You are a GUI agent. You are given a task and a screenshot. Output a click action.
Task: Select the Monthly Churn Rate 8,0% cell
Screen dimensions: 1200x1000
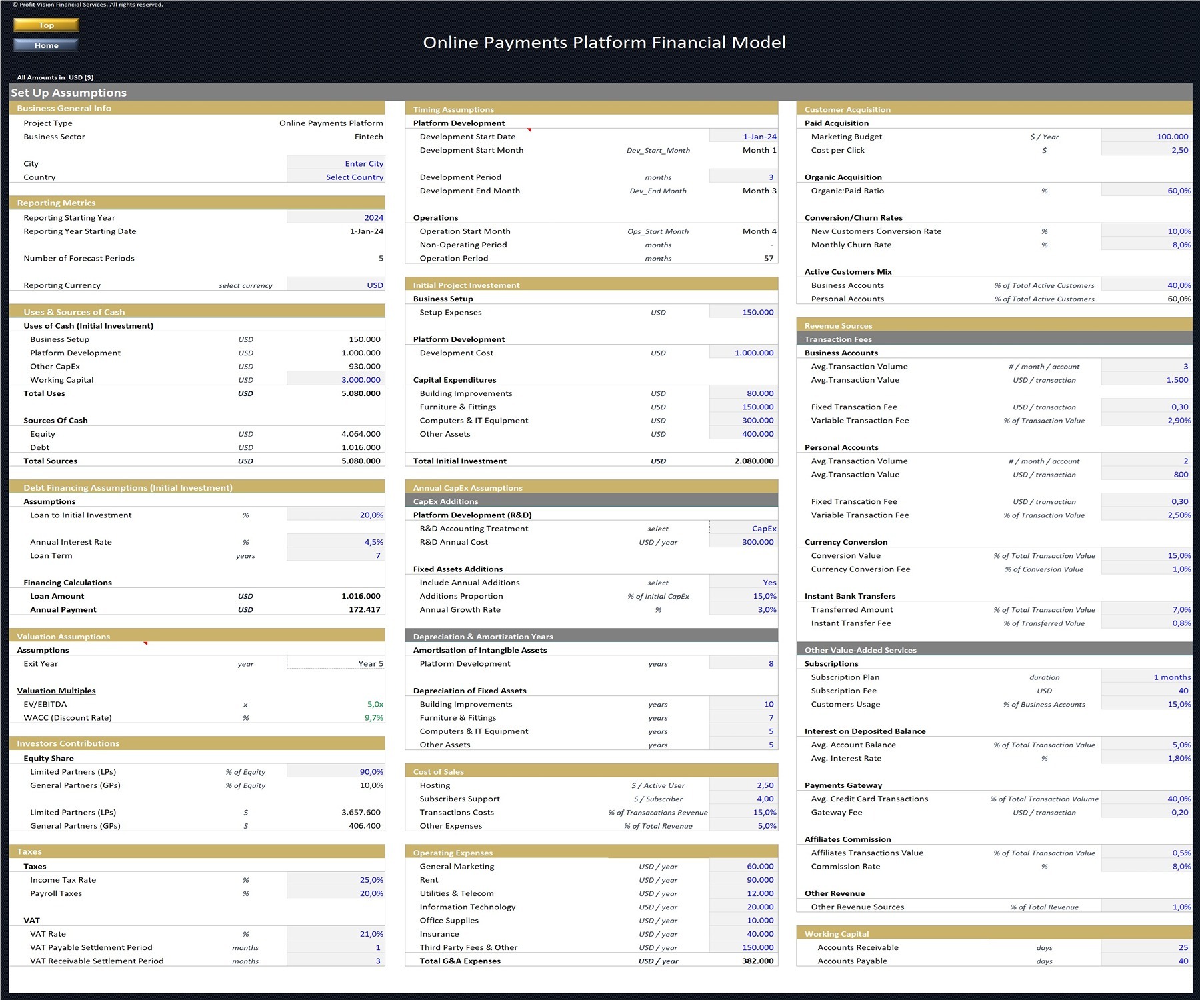pos(1147,245)
